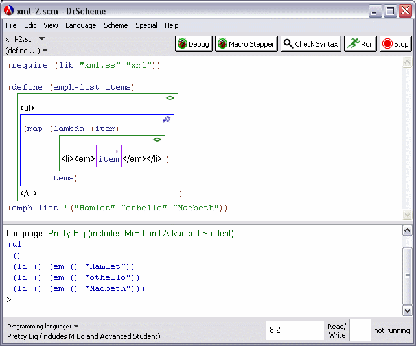Open the Scheme menu

click(x=116, y=25)
